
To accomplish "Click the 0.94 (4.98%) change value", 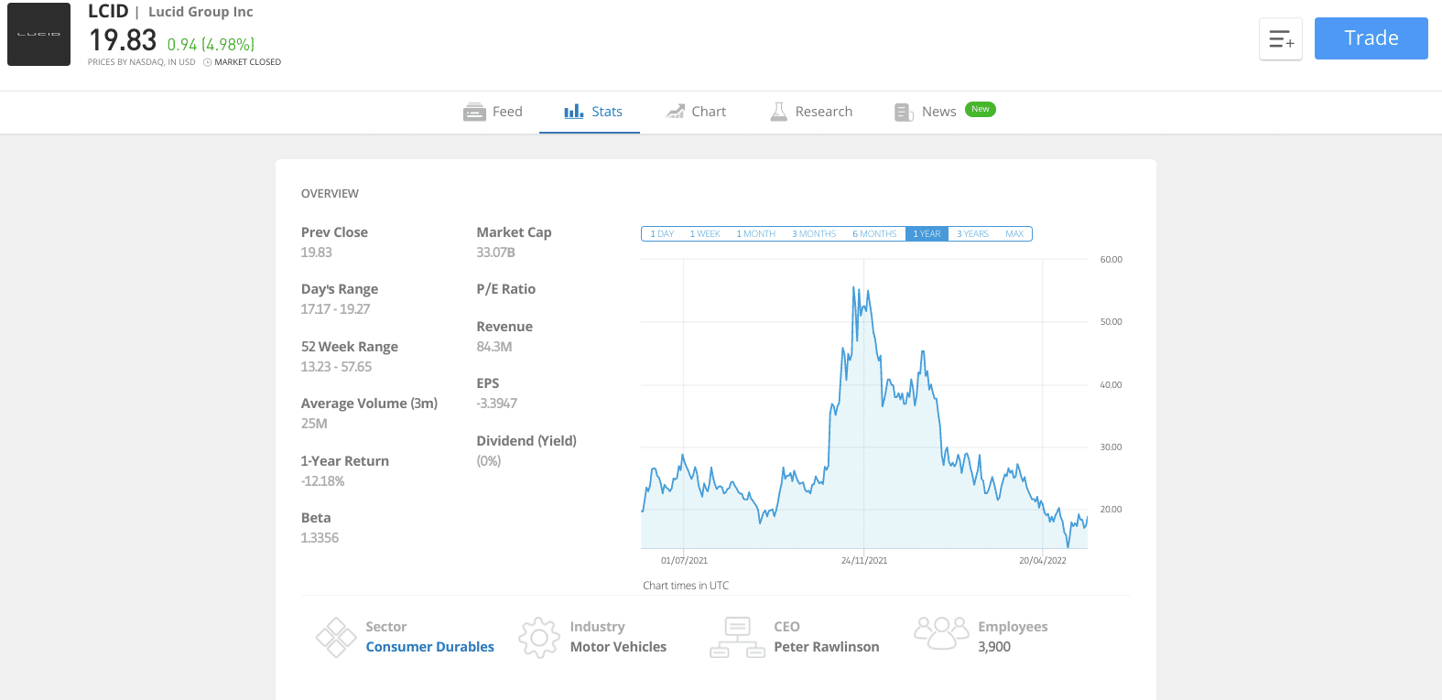I will 211,45.
